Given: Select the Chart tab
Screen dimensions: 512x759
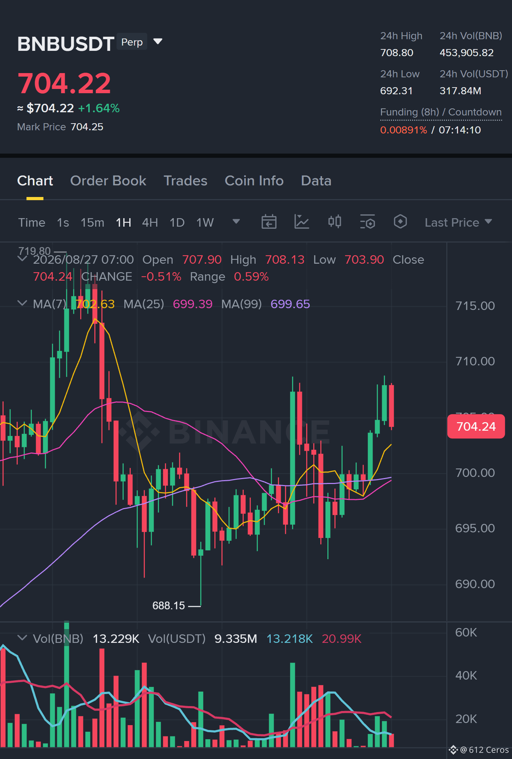Looking at the screenshot, I should pos(35,181).
